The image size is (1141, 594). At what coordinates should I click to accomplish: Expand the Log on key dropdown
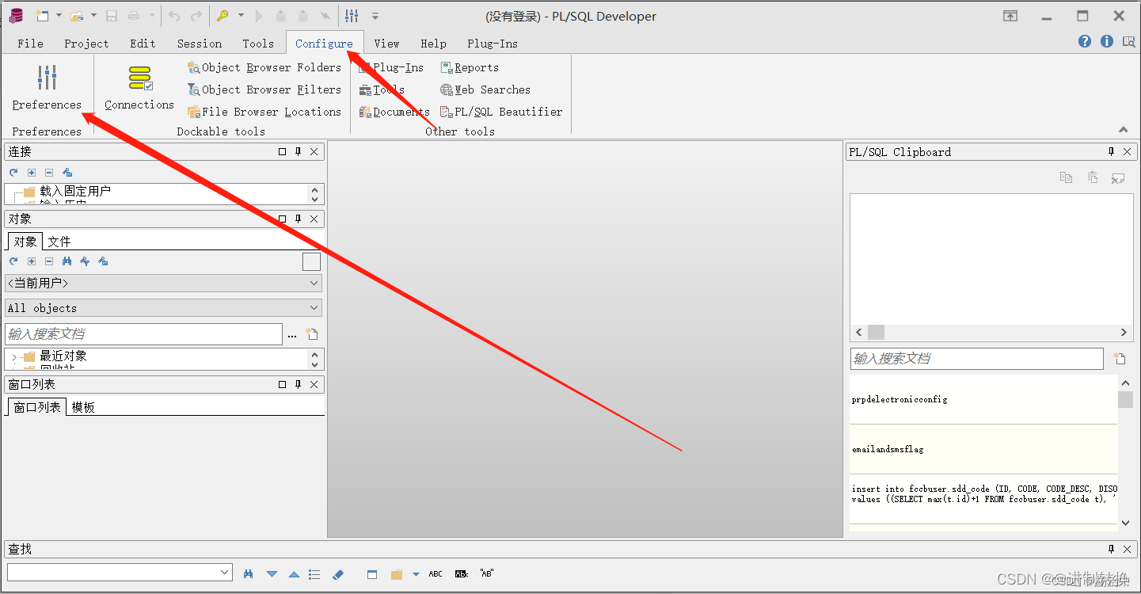pyautogui.click(x=241, y=16)
